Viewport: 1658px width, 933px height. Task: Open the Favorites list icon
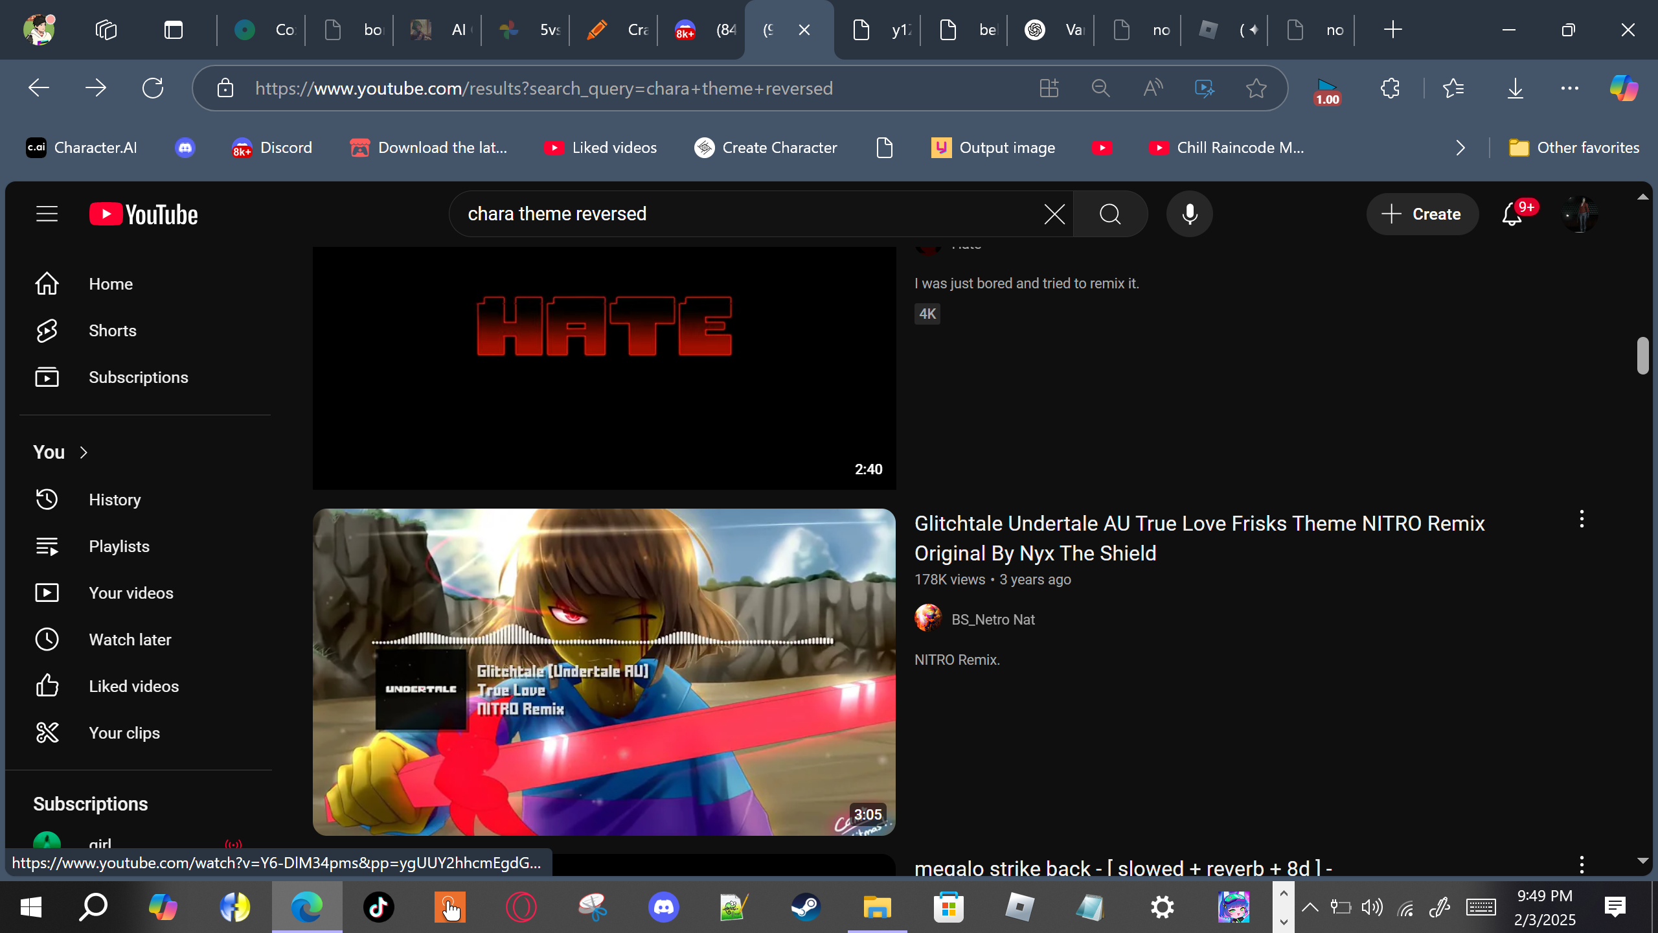click(x=1454, y=88)
